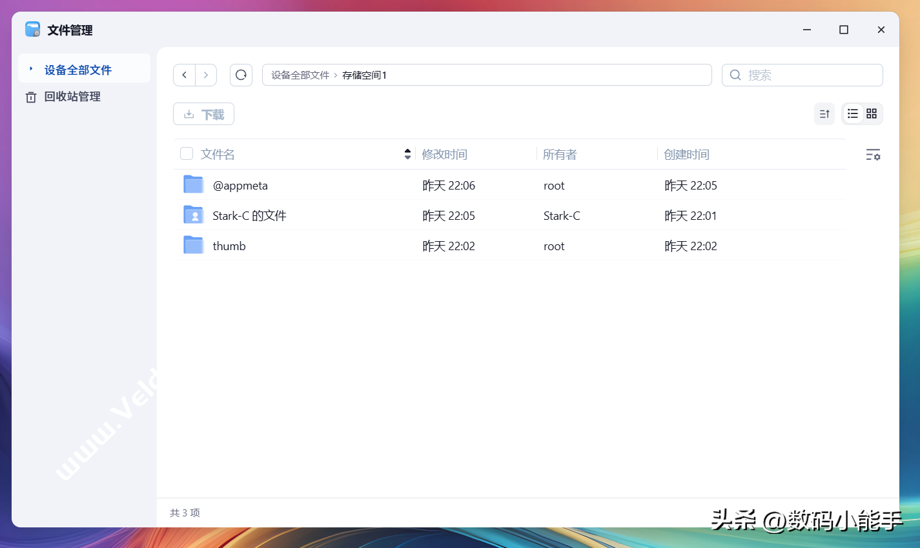Image resolution: width=920 pixels, height=548 pixels.
Task: Click the back navigation arrow
Action: (x=185, y=75)
